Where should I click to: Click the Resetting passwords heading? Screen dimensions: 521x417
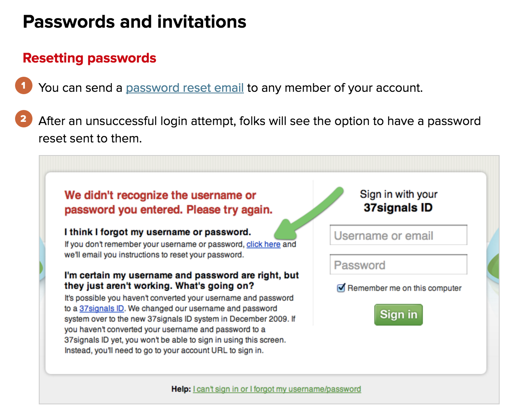(x=89, y=58)
